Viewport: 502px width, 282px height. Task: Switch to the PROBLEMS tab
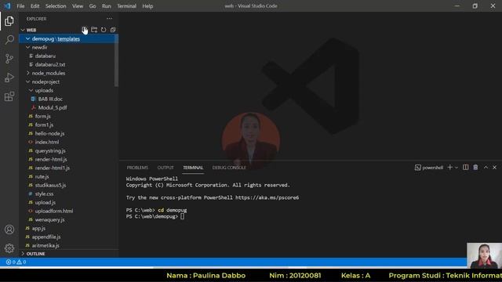coord(137,168)
